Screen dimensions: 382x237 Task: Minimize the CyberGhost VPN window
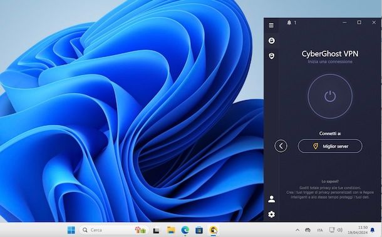[x=344, y=23]
